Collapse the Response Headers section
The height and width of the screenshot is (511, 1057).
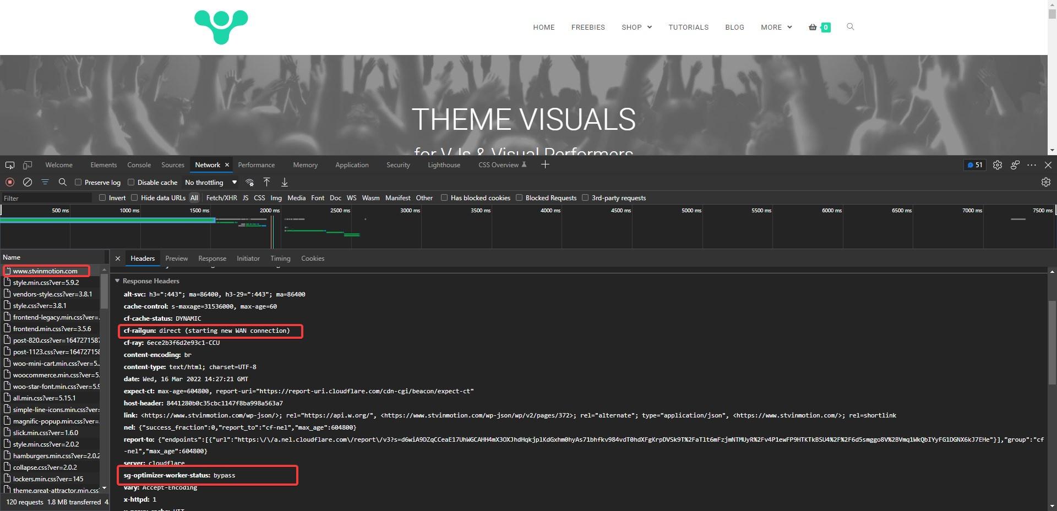pyautogui.click(x=117, y=281)
